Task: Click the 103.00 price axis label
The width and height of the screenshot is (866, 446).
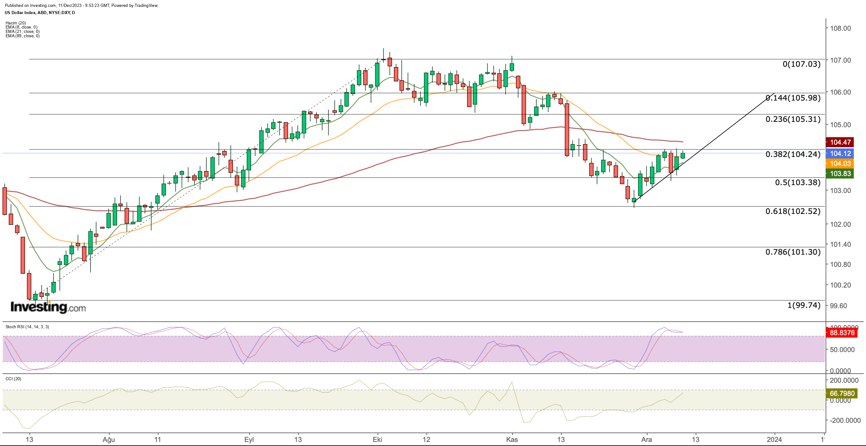Action: coord(840,190)
